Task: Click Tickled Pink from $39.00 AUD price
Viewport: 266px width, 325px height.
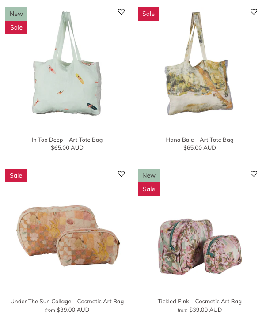Action: tap(199, 310)
